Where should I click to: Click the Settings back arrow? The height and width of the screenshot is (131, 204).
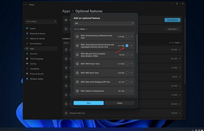(26, 5)
